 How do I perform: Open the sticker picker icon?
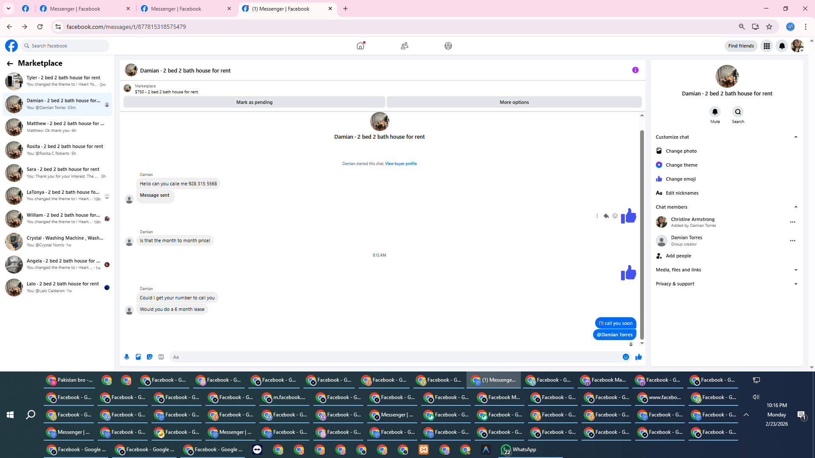click(x=149, y=357)
